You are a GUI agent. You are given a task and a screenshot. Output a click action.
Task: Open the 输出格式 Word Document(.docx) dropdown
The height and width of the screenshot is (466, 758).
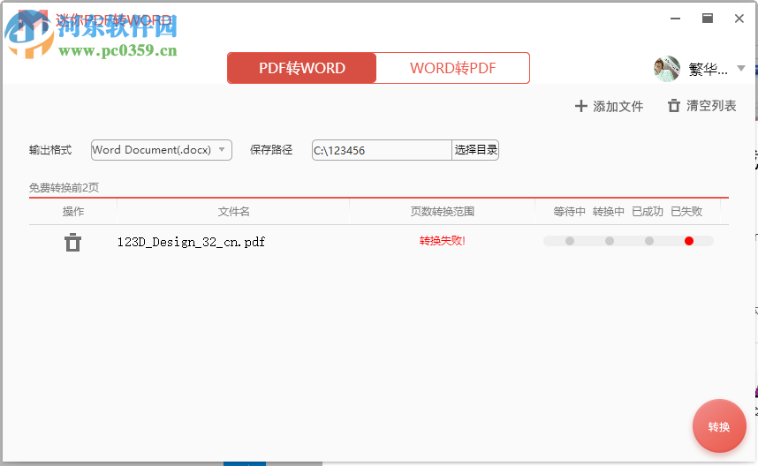pyautogui.click(x=162, y=150)
